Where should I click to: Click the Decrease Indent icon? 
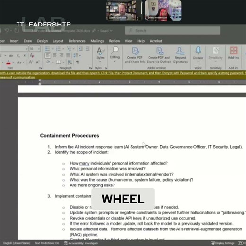(80, 49)
